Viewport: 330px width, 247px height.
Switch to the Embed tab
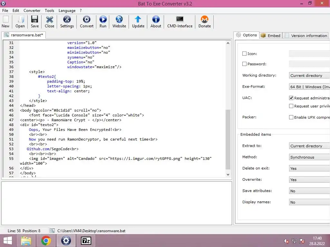coord(271,35)
